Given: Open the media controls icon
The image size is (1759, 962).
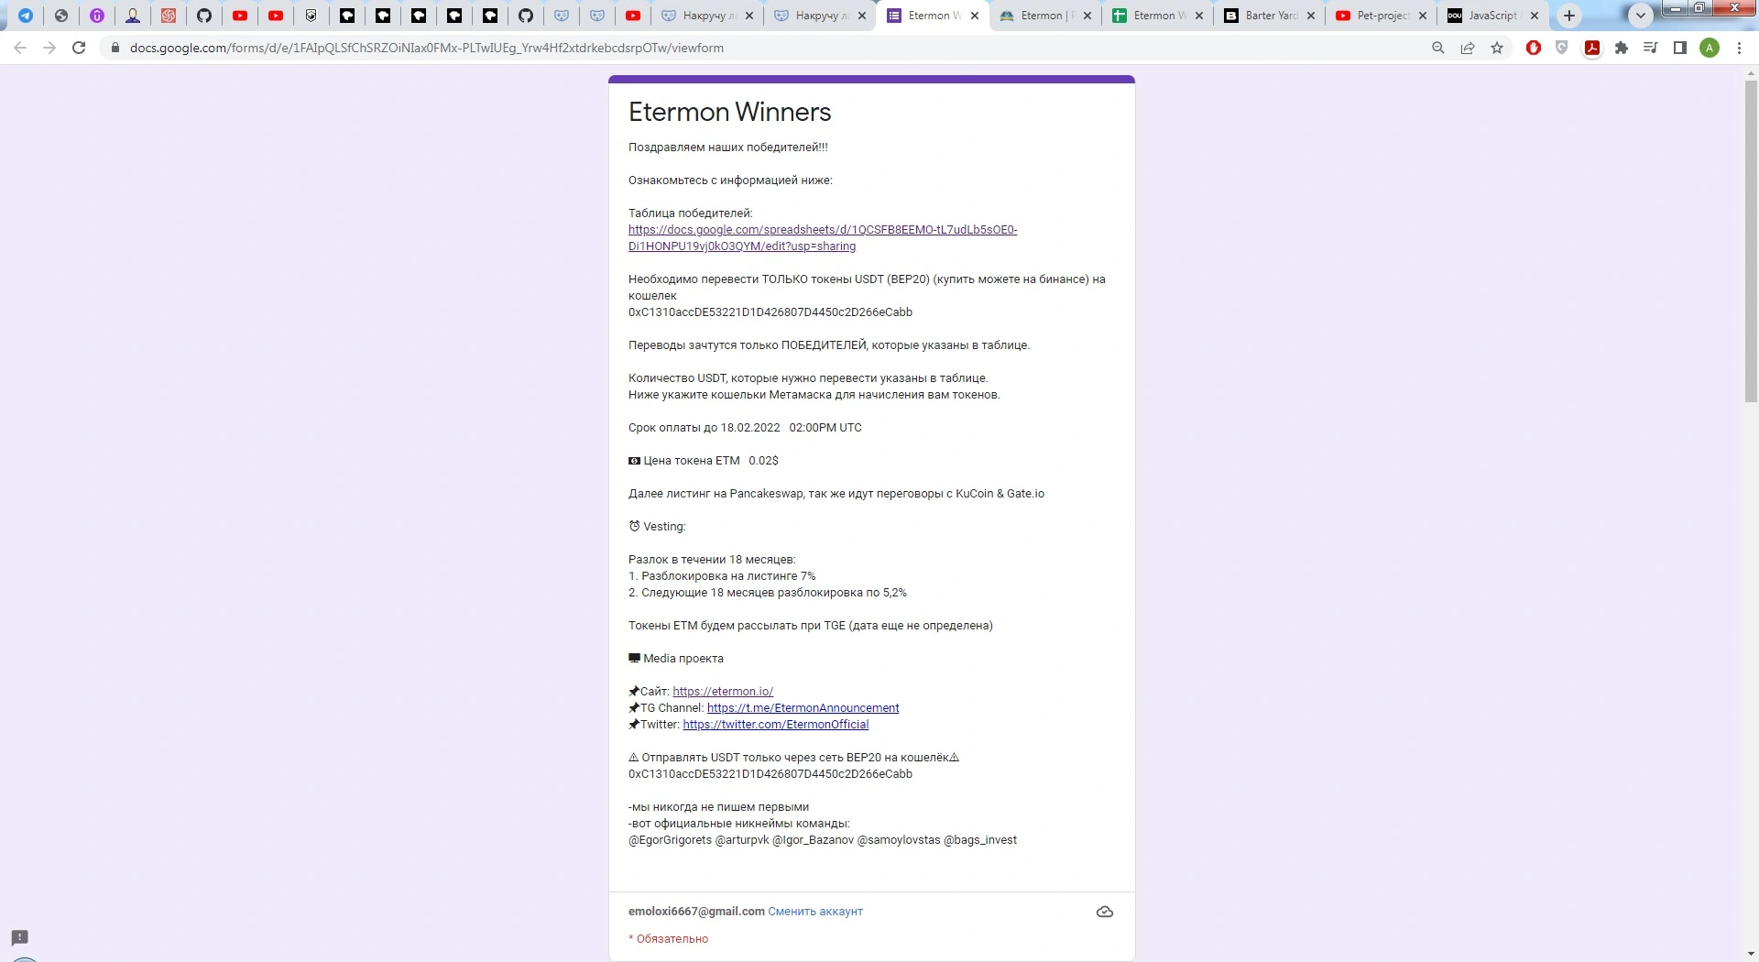Looking at the screenshot, I should coord(1651,48).
